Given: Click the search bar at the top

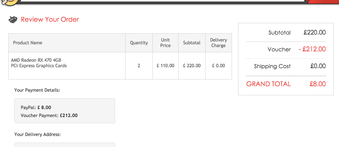Looking at the screenshot, I should [x=163, y=1].
